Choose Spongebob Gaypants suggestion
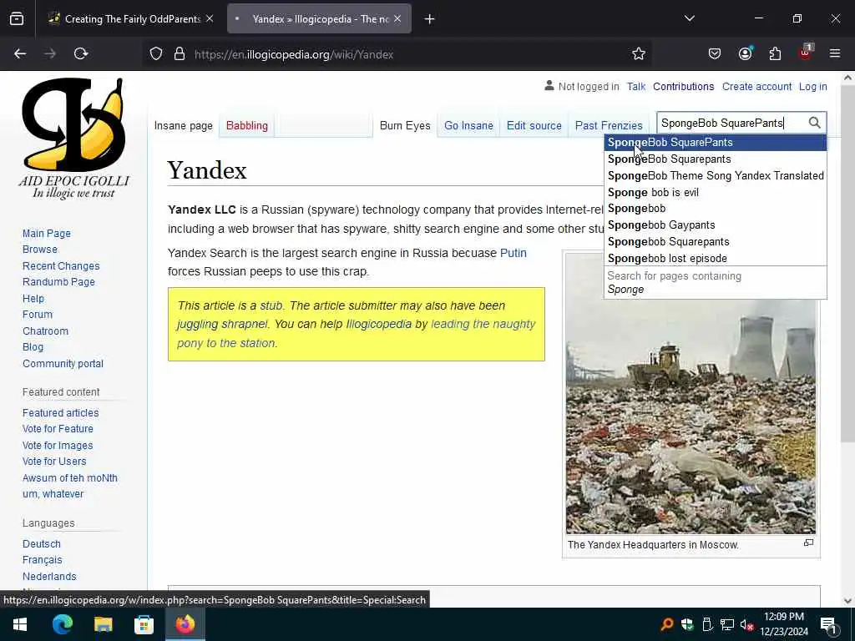 [x=715, y=225]
